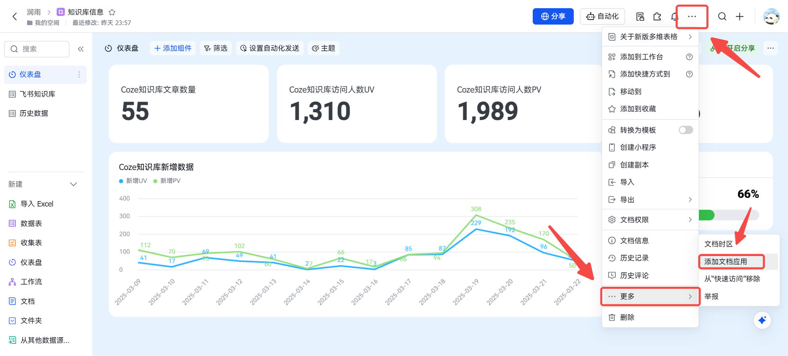Click 润雨 breadcrumb link

point(34,12)
